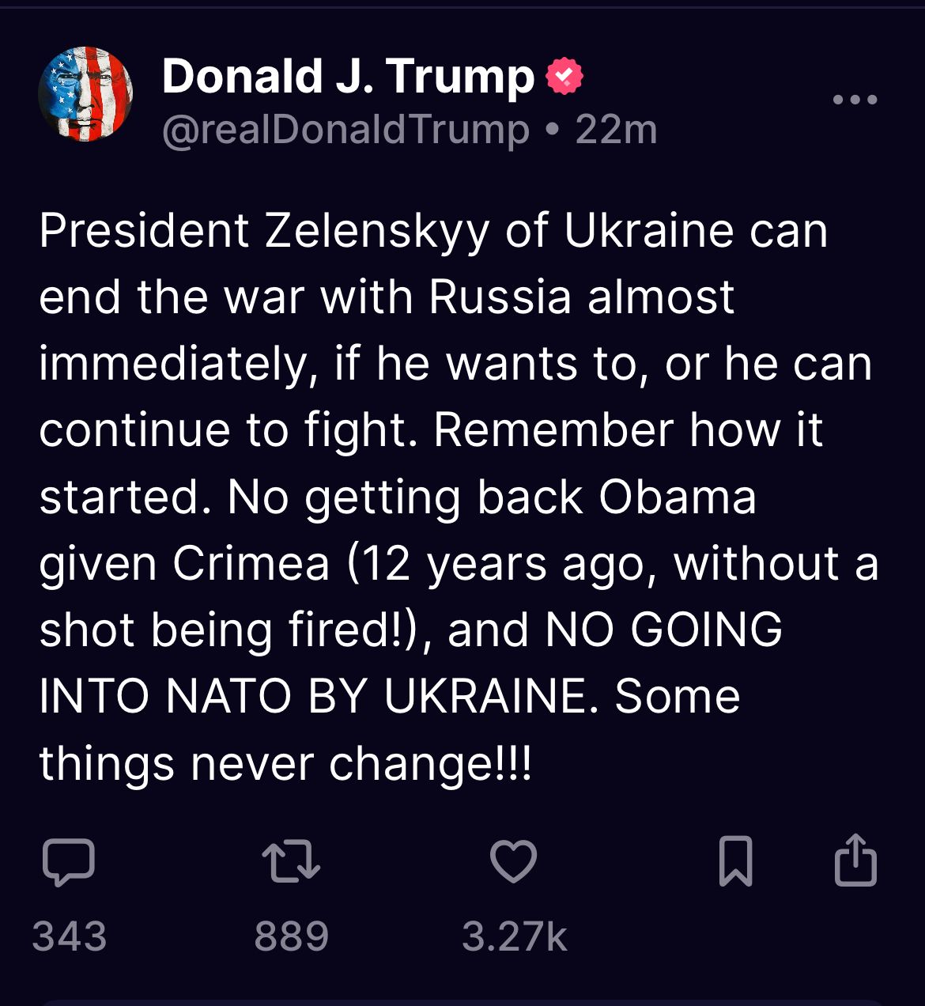Tap the 'things never change!!!' closing line
Viewport: 925px width, 1006px height.
[285, 764]
